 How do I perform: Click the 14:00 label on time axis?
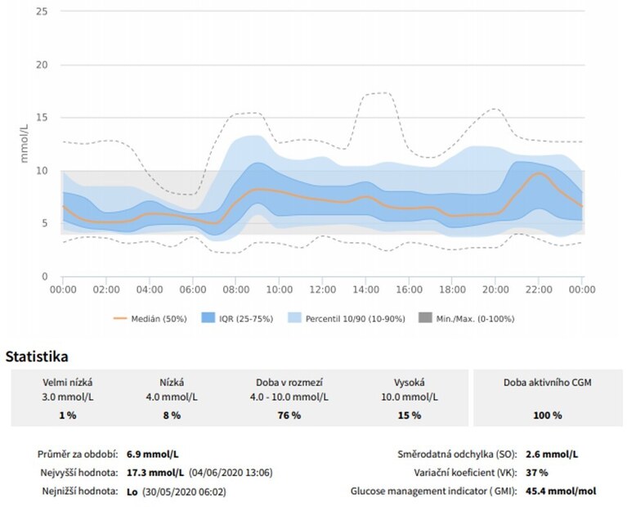365,289
